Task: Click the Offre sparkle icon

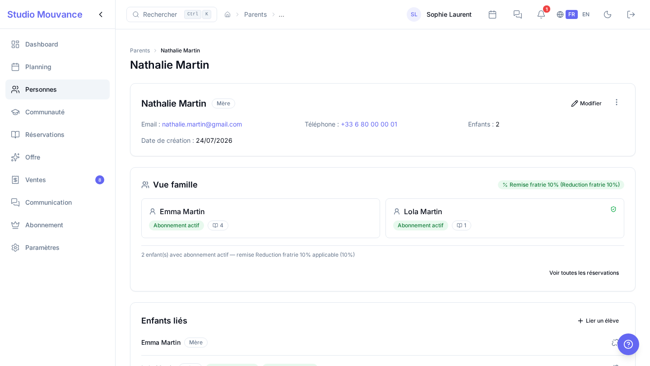Action: point(15,157)
